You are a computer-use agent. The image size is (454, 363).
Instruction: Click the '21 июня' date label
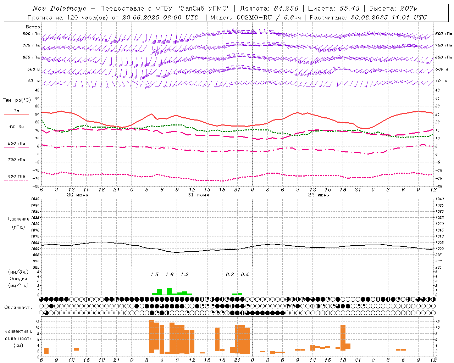pyautogui.click(x=198, y=195)
